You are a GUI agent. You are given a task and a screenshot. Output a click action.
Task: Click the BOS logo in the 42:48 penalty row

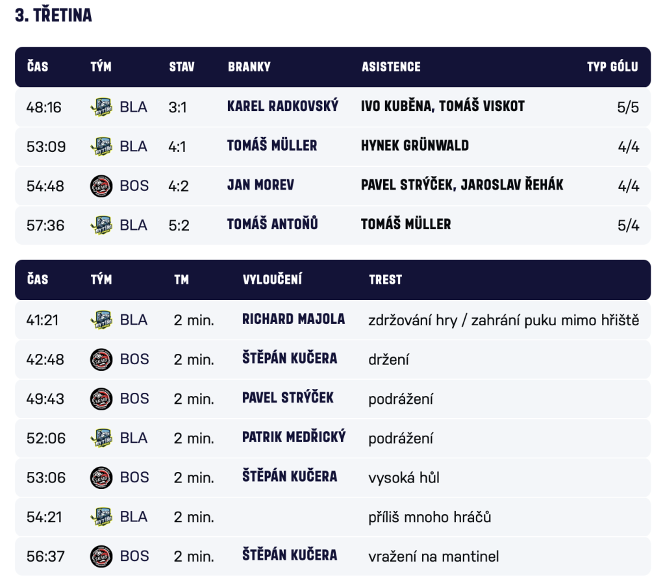tap(101, 359)
